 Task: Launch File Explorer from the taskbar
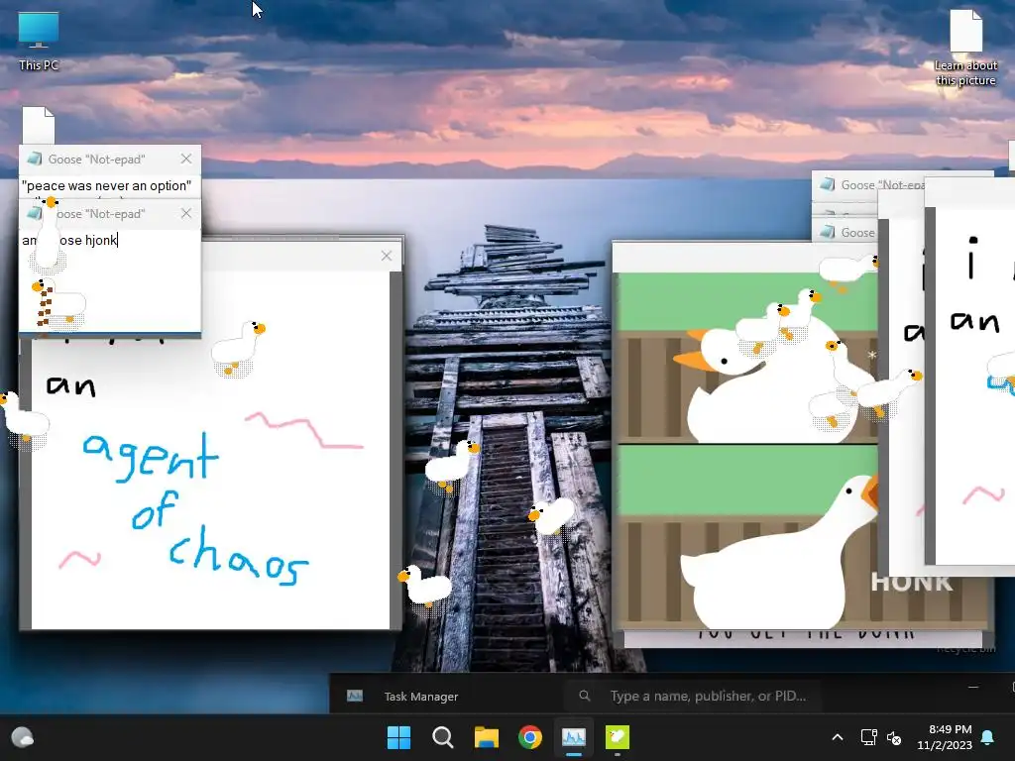tap(486, 737)
